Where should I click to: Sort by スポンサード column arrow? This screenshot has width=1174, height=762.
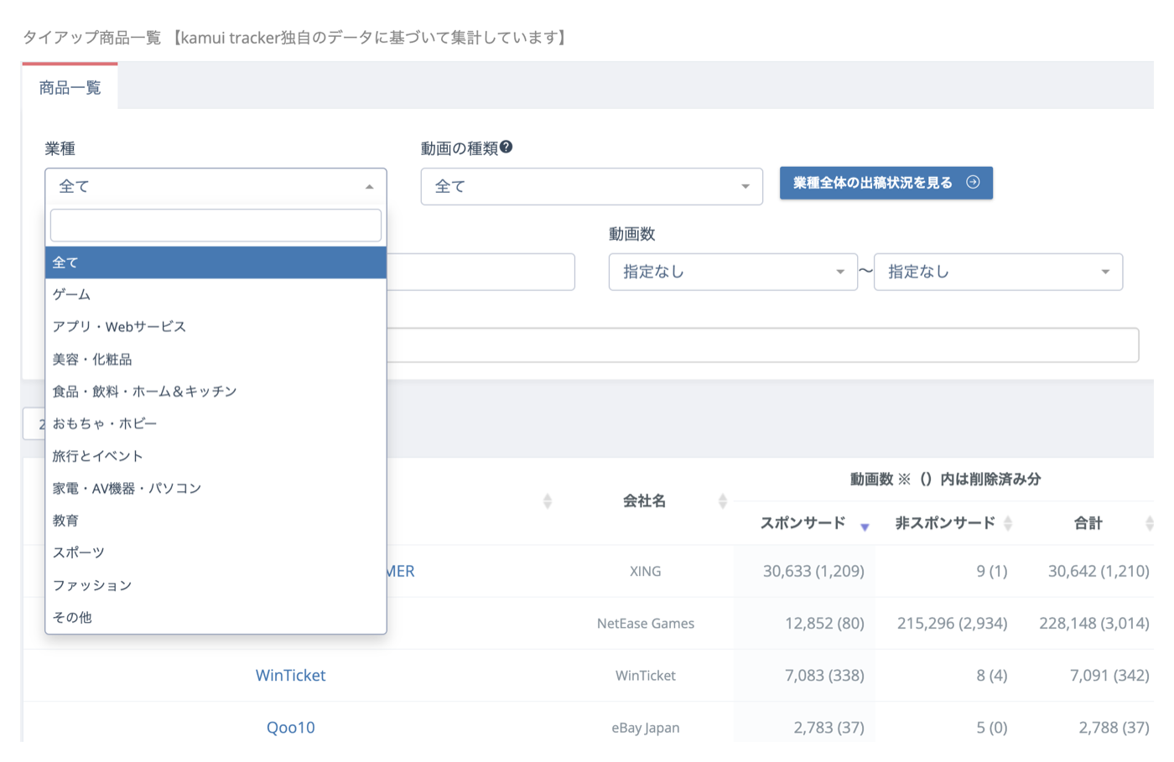click(x=865, y=527)
